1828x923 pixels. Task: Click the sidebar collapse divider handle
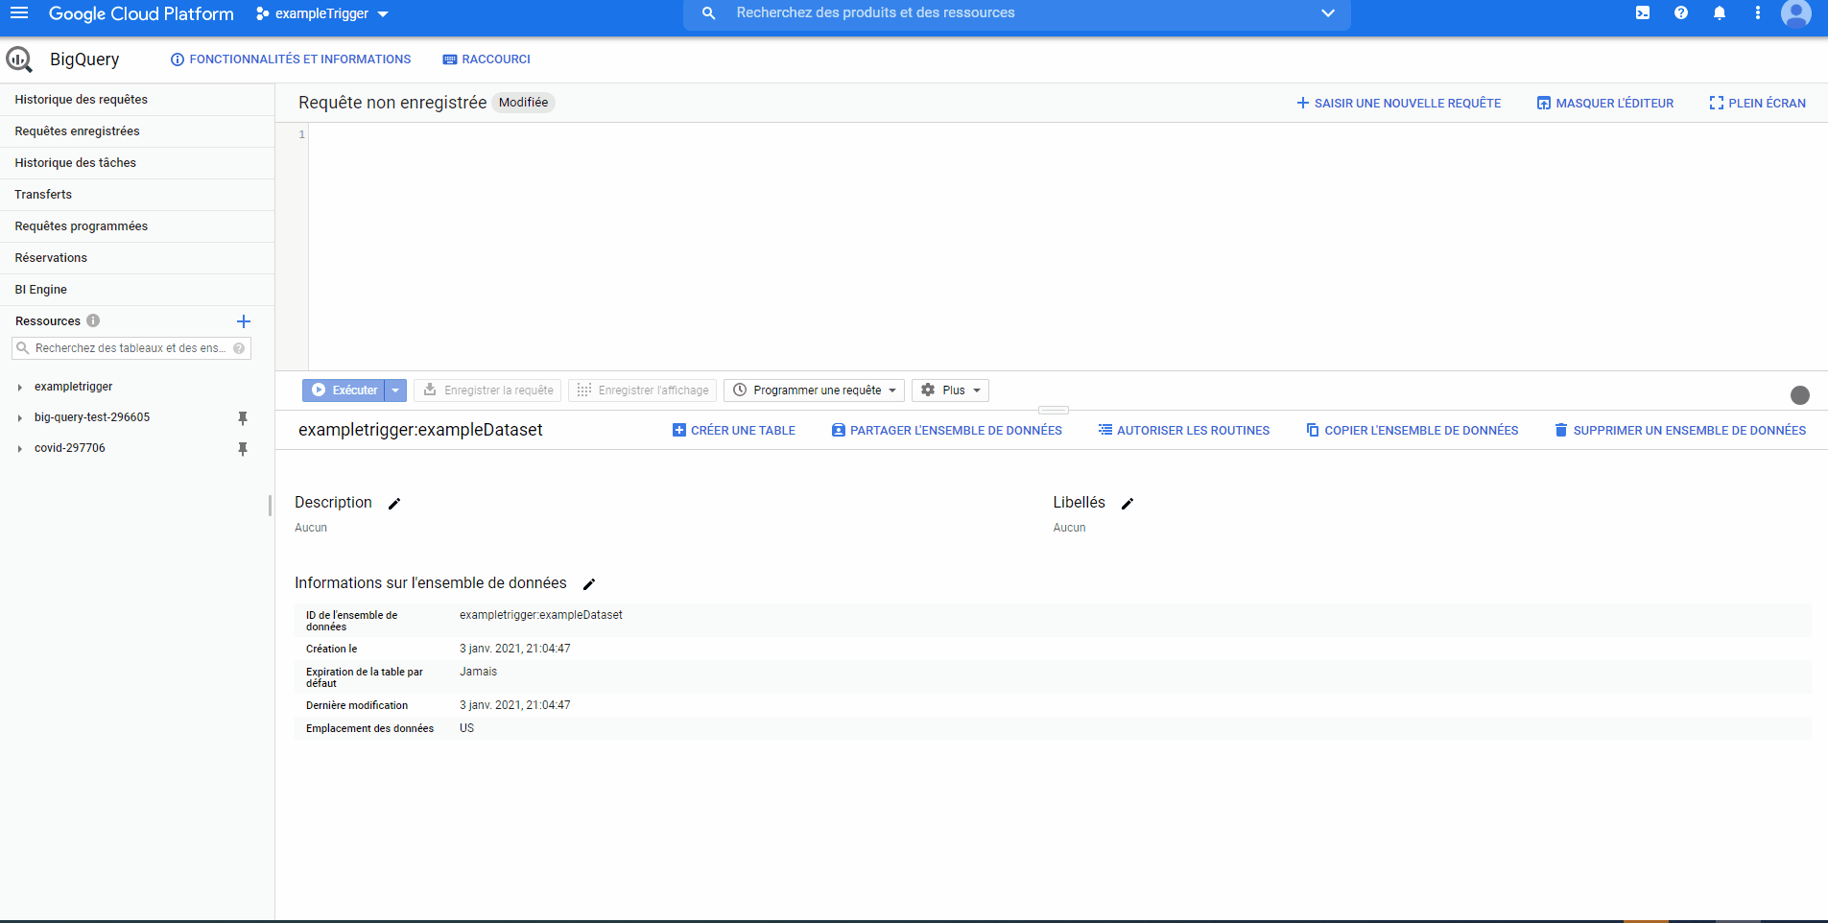pos(271,505)
